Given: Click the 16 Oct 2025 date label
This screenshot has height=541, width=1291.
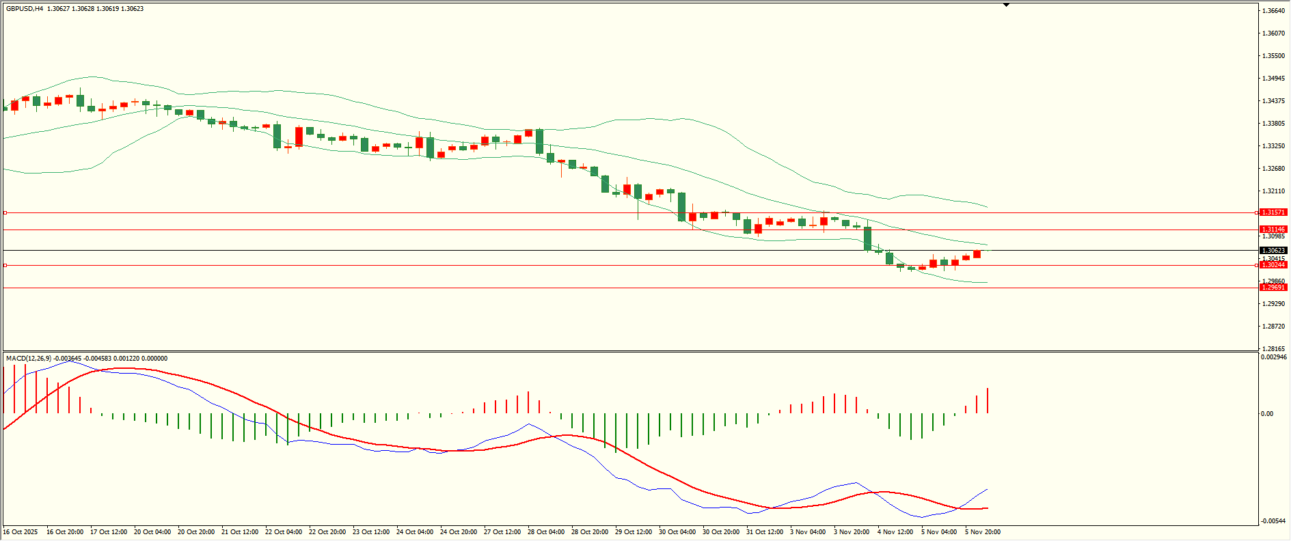Looking at the screenshot, I should click(21, 532).
